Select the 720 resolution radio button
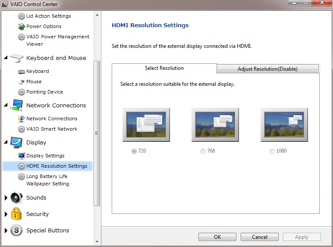 pyautogui.click(x=134, y=151)
